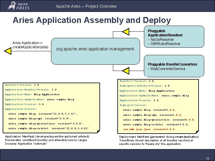Image resolution: width=215 pixels, height=161 pixels.
Task: Click the folded corner of left manifest note
Action: pyautogui.click(x=98, y=131)
